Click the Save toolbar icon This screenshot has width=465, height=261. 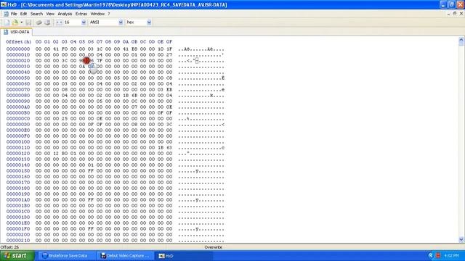[28, 22]
